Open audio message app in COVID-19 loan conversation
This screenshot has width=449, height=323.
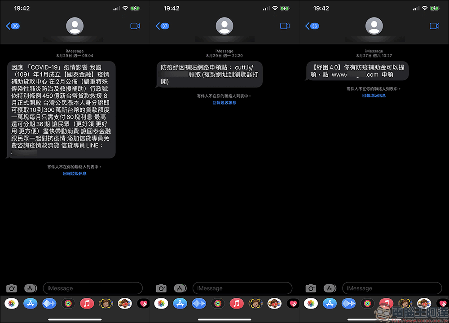tap(49, 303)
